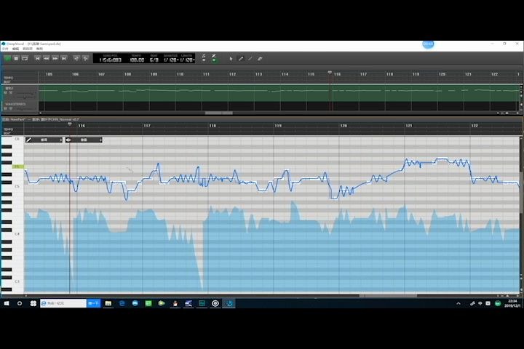Open Cortana search circle in the taskbar
Viewport: 524px width, 349px height.
point(20,303)
